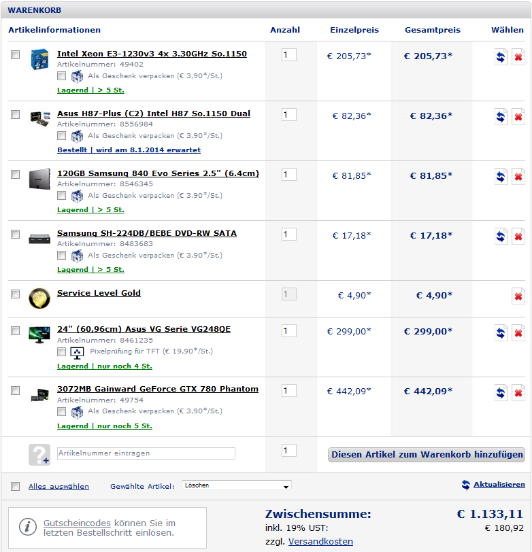
Task: Remove Gainward GTX 780 Phantom with red X
Action: pos(518,392)
